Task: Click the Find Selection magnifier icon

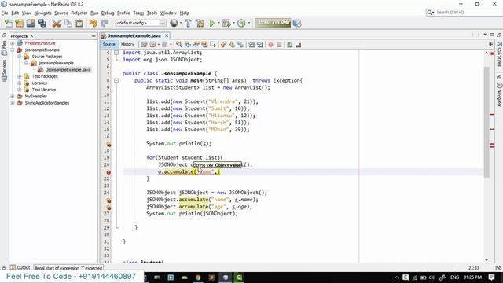Action: tap(179, 45)
